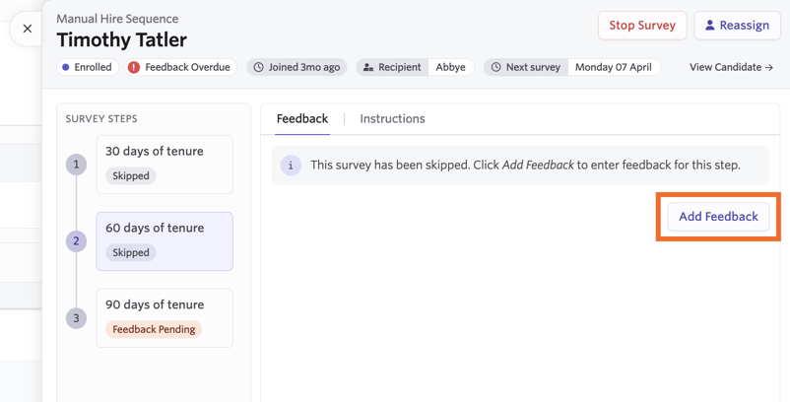Viewport: 790px width, 402px height.
Task: Click the clock icon beside Next survey
Action: [x=496, y=67]
